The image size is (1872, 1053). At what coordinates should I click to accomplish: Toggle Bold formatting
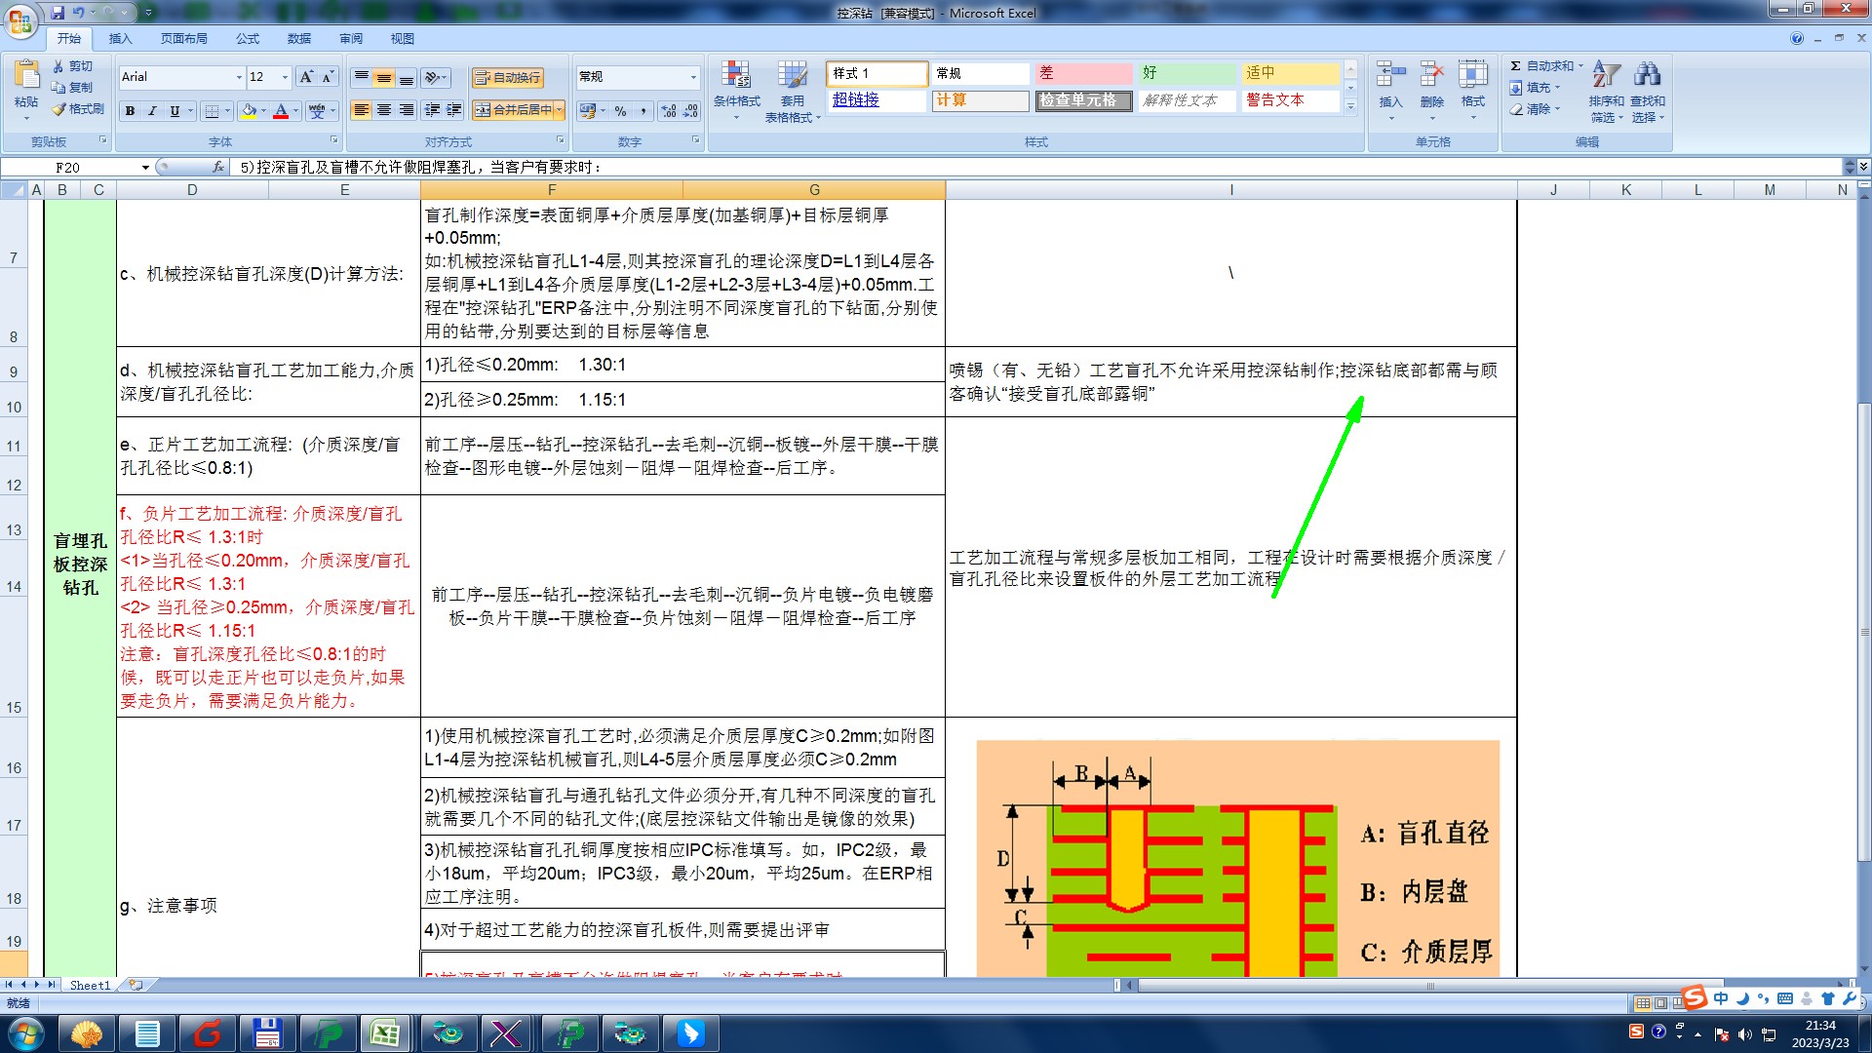[130, 111]
